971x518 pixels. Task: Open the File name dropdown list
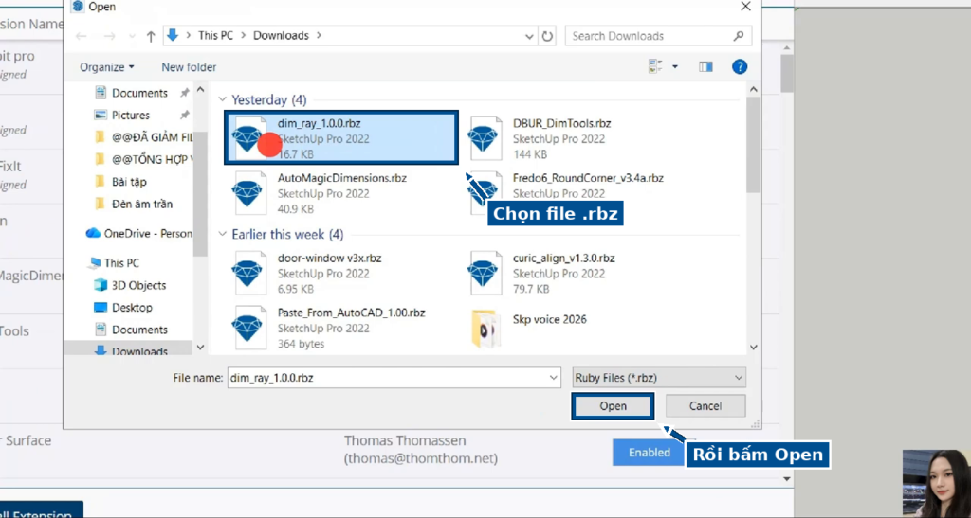pyautogui.click(x=554, y=377)
